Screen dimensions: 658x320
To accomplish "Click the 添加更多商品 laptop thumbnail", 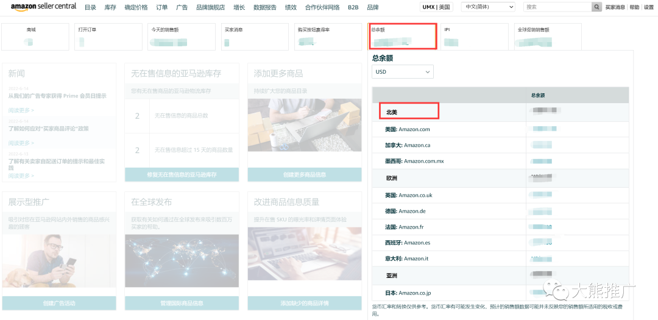I will [x=305, y=125].
